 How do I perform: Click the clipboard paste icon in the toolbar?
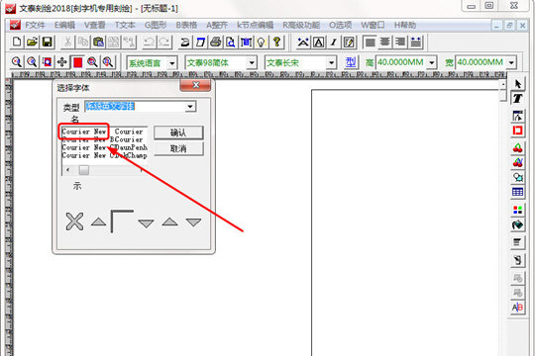99,42
